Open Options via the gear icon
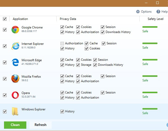The height and width of the screenshot is (131, 168). click(138, 12)
